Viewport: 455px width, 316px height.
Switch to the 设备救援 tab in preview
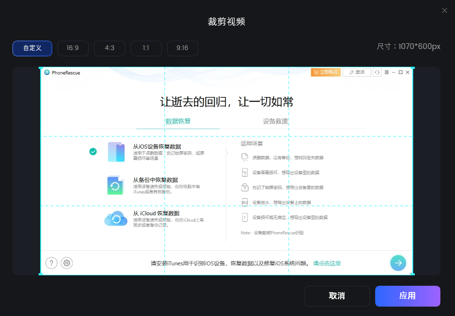276,121
